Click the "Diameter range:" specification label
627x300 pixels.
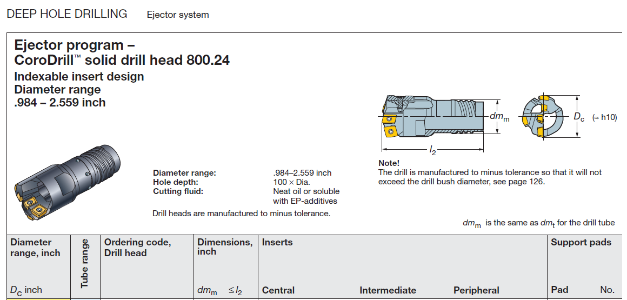[x=184, y=173]
